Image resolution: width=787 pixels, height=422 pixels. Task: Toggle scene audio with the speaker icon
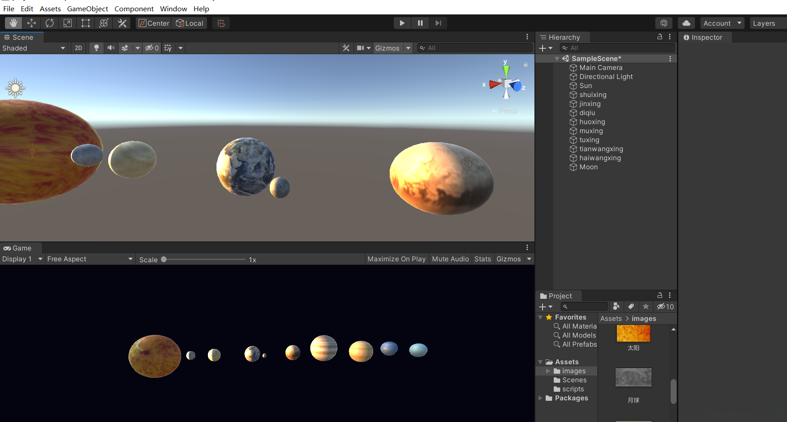110,48
